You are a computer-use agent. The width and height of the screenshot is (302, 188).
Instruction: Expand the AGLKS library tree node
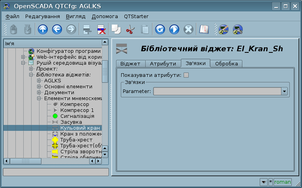point(39,81)
